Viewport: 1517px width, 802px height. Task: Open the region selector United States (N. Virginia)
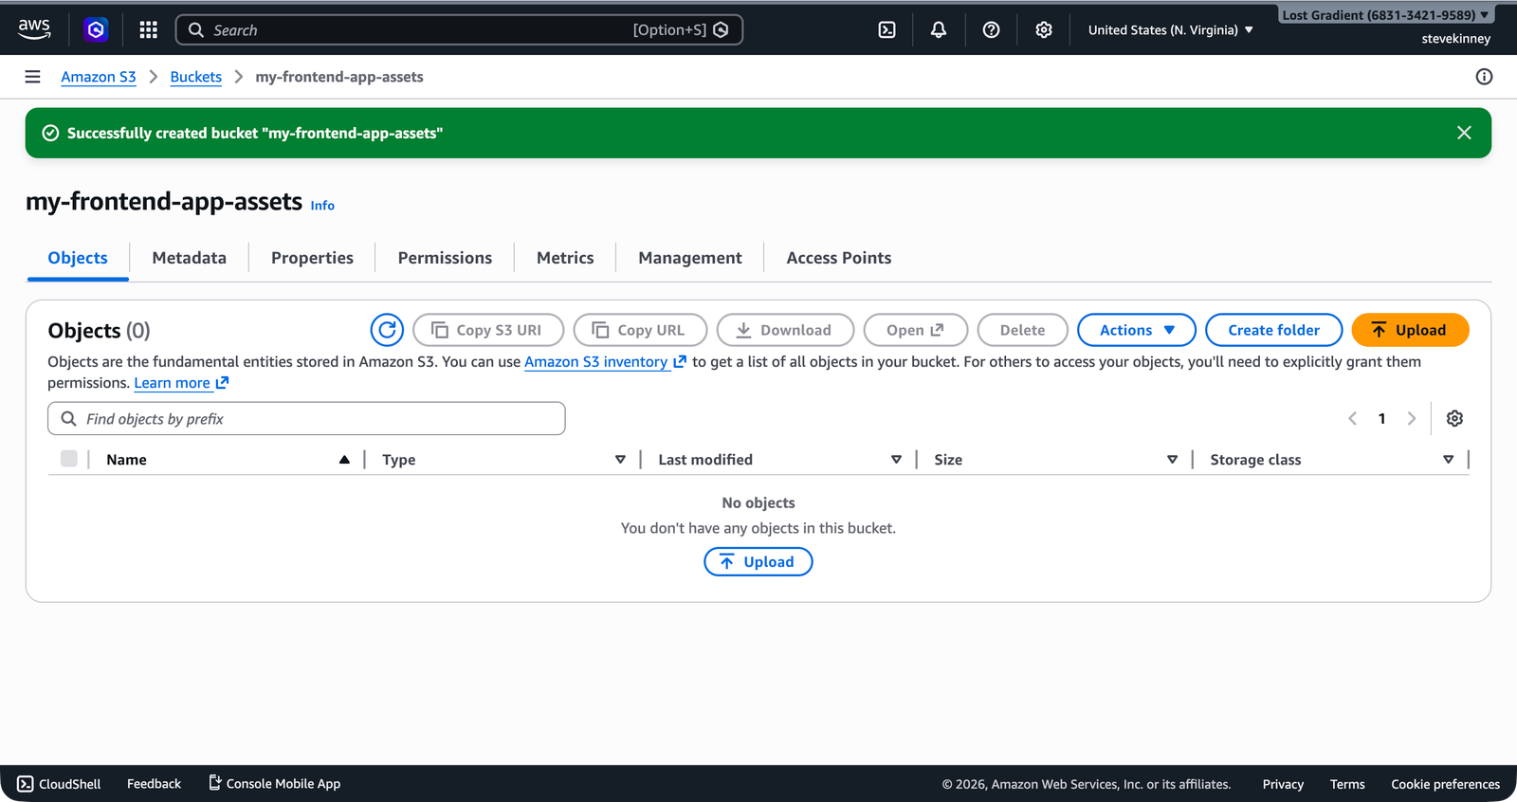click(1171, 30)
